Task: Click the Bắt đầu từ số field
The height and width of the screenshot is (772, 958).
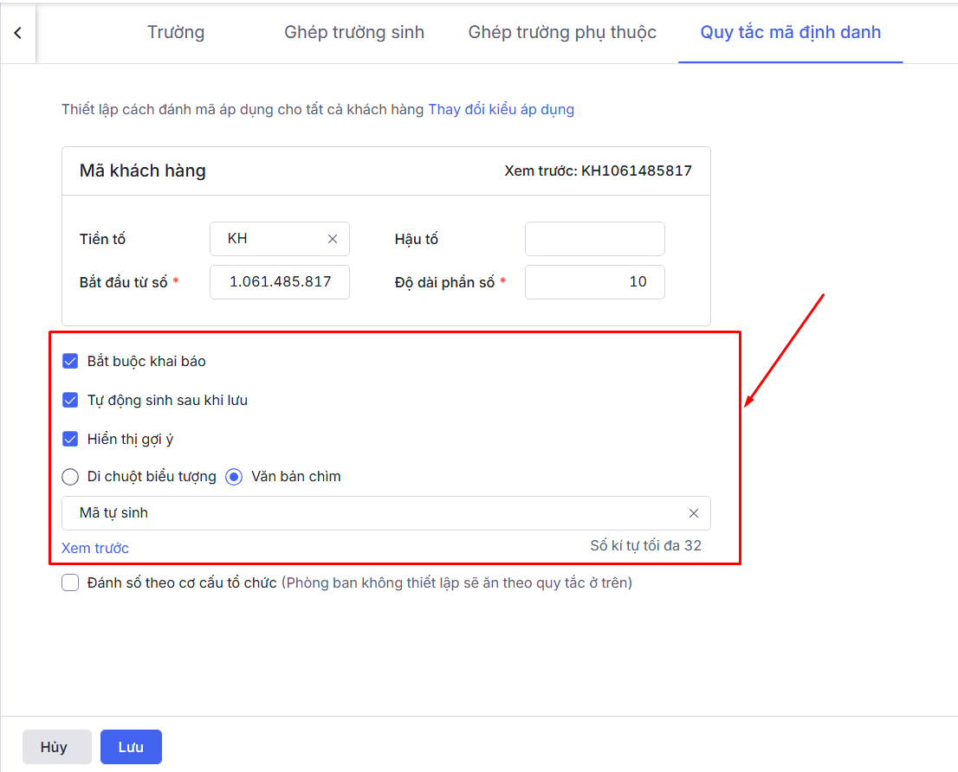Action: pyautogui.click(x=279, y=282)
